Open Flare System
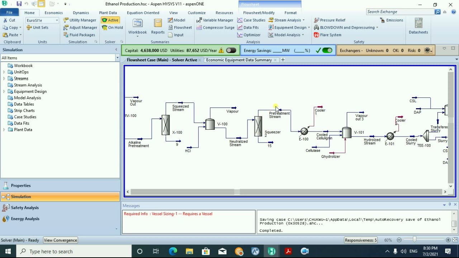 [327, 35]
